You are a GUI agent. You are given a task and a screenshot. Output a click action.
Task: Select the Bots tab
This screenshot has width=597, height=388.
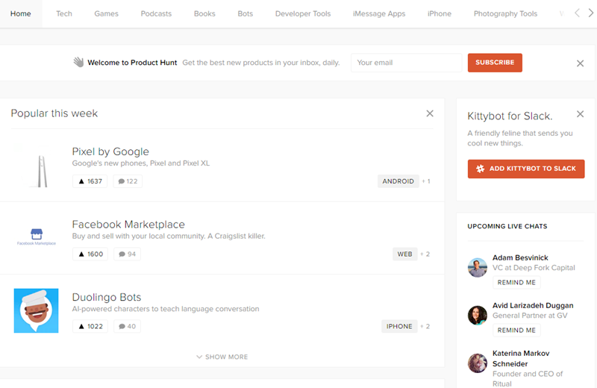point(246,13)
